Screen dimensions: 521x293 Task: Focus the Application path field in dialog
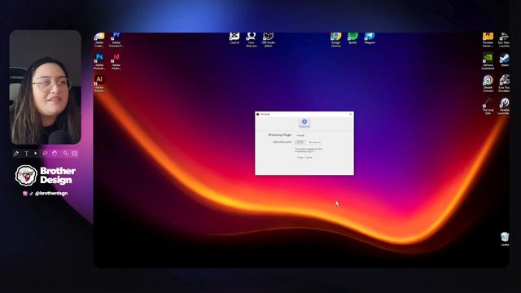[300, 142]
